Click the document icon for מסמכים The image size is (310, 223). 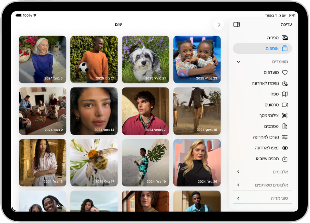(x=284, y=126)
